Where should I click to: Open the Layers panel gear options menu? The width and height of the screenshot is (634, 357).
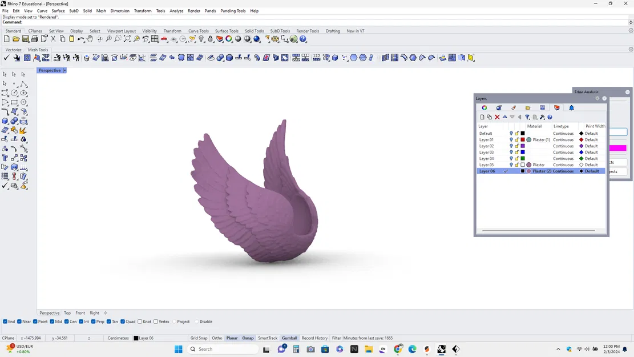597,98
